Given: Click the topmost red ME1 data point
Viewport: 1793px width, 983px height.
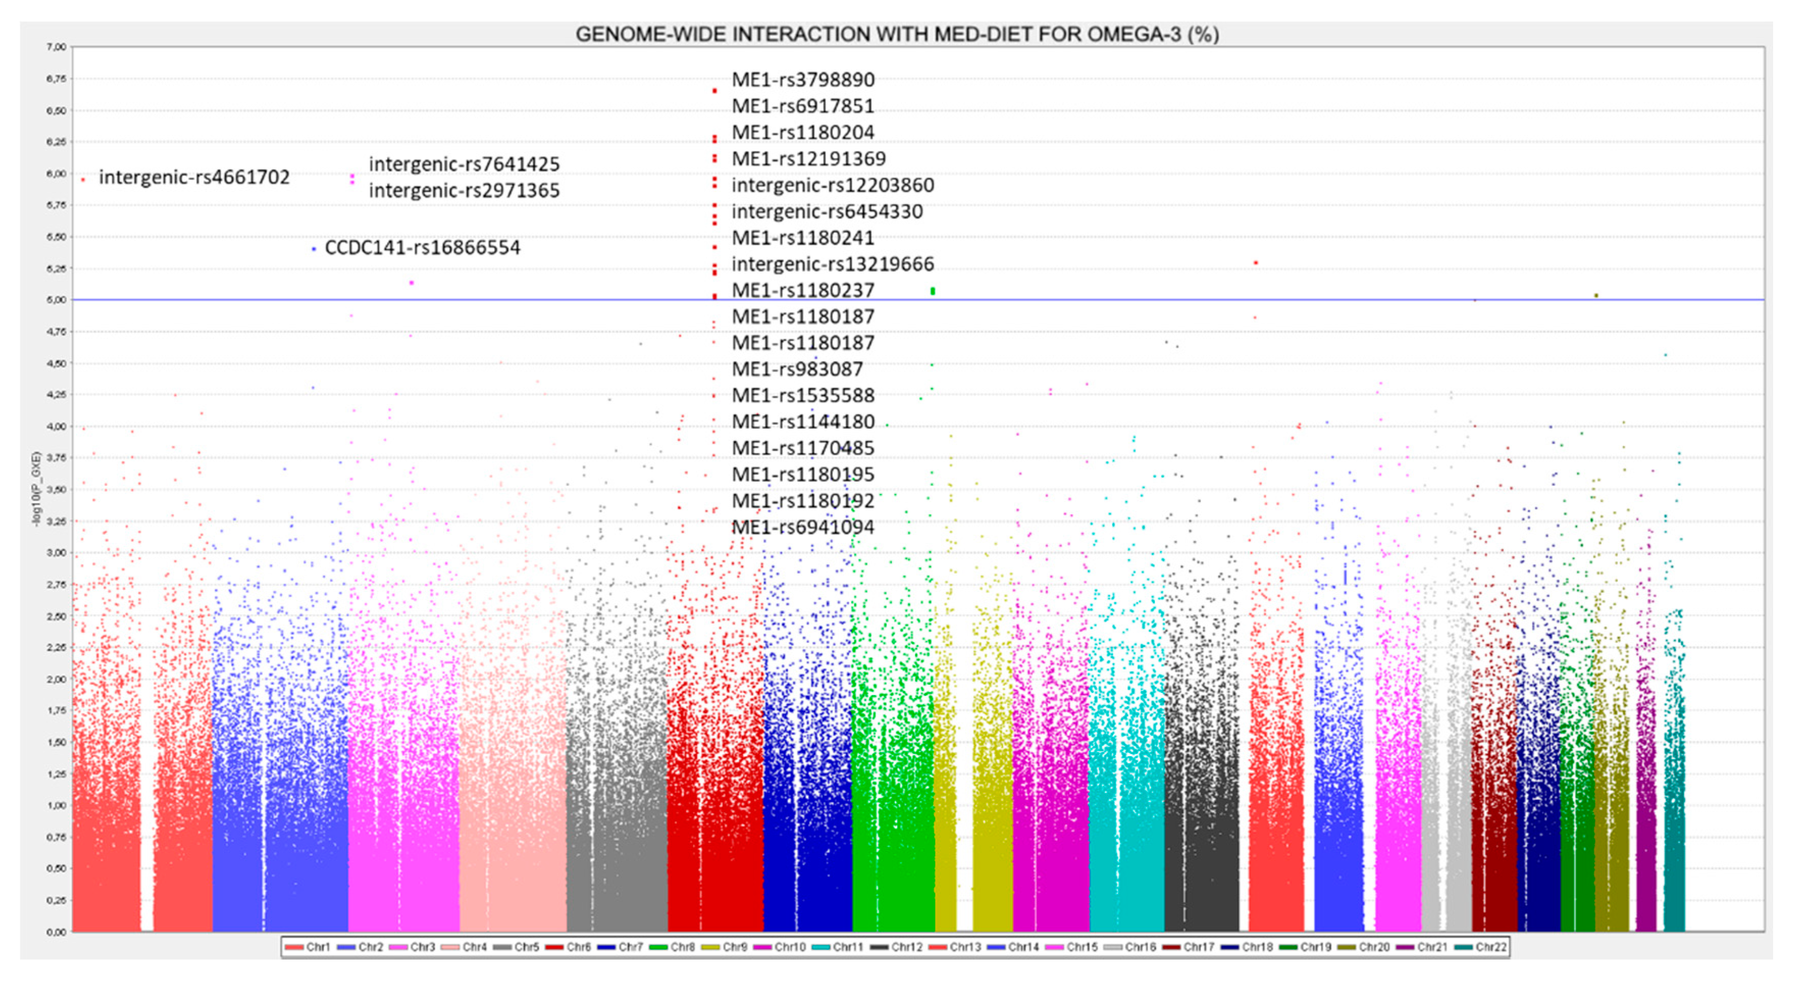Looking at the screenshot, I should [x=715, y=91].
